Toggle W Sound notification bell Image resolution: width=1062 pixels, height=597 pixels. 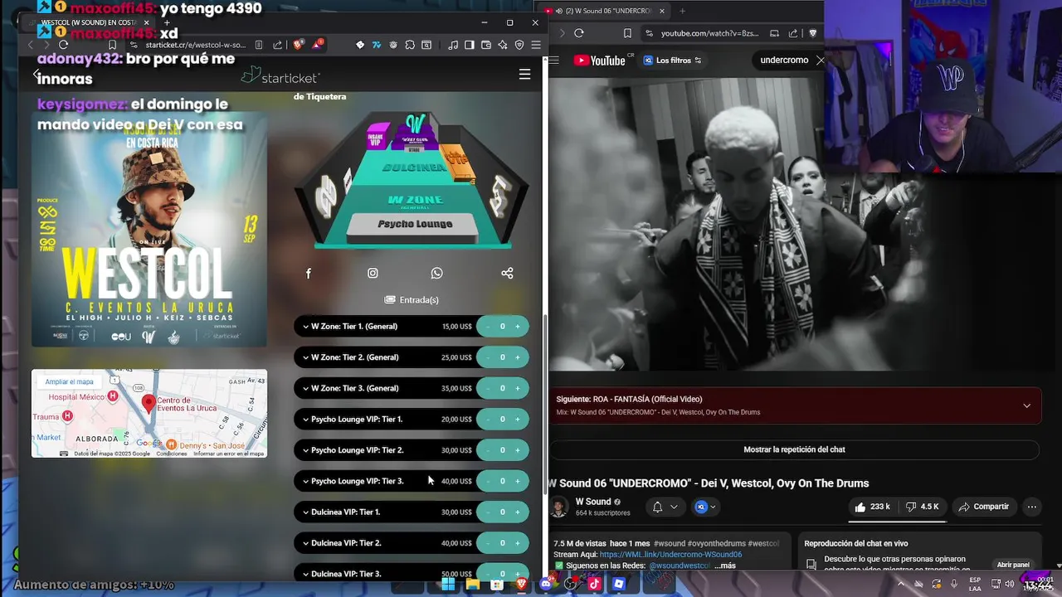(657, 507)
